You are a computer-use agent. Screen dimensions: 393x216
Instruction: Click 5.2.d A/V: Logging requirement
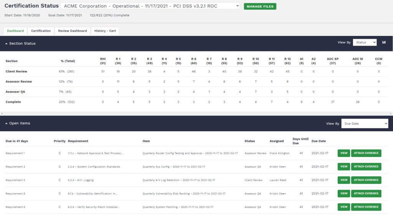(81, 180)
